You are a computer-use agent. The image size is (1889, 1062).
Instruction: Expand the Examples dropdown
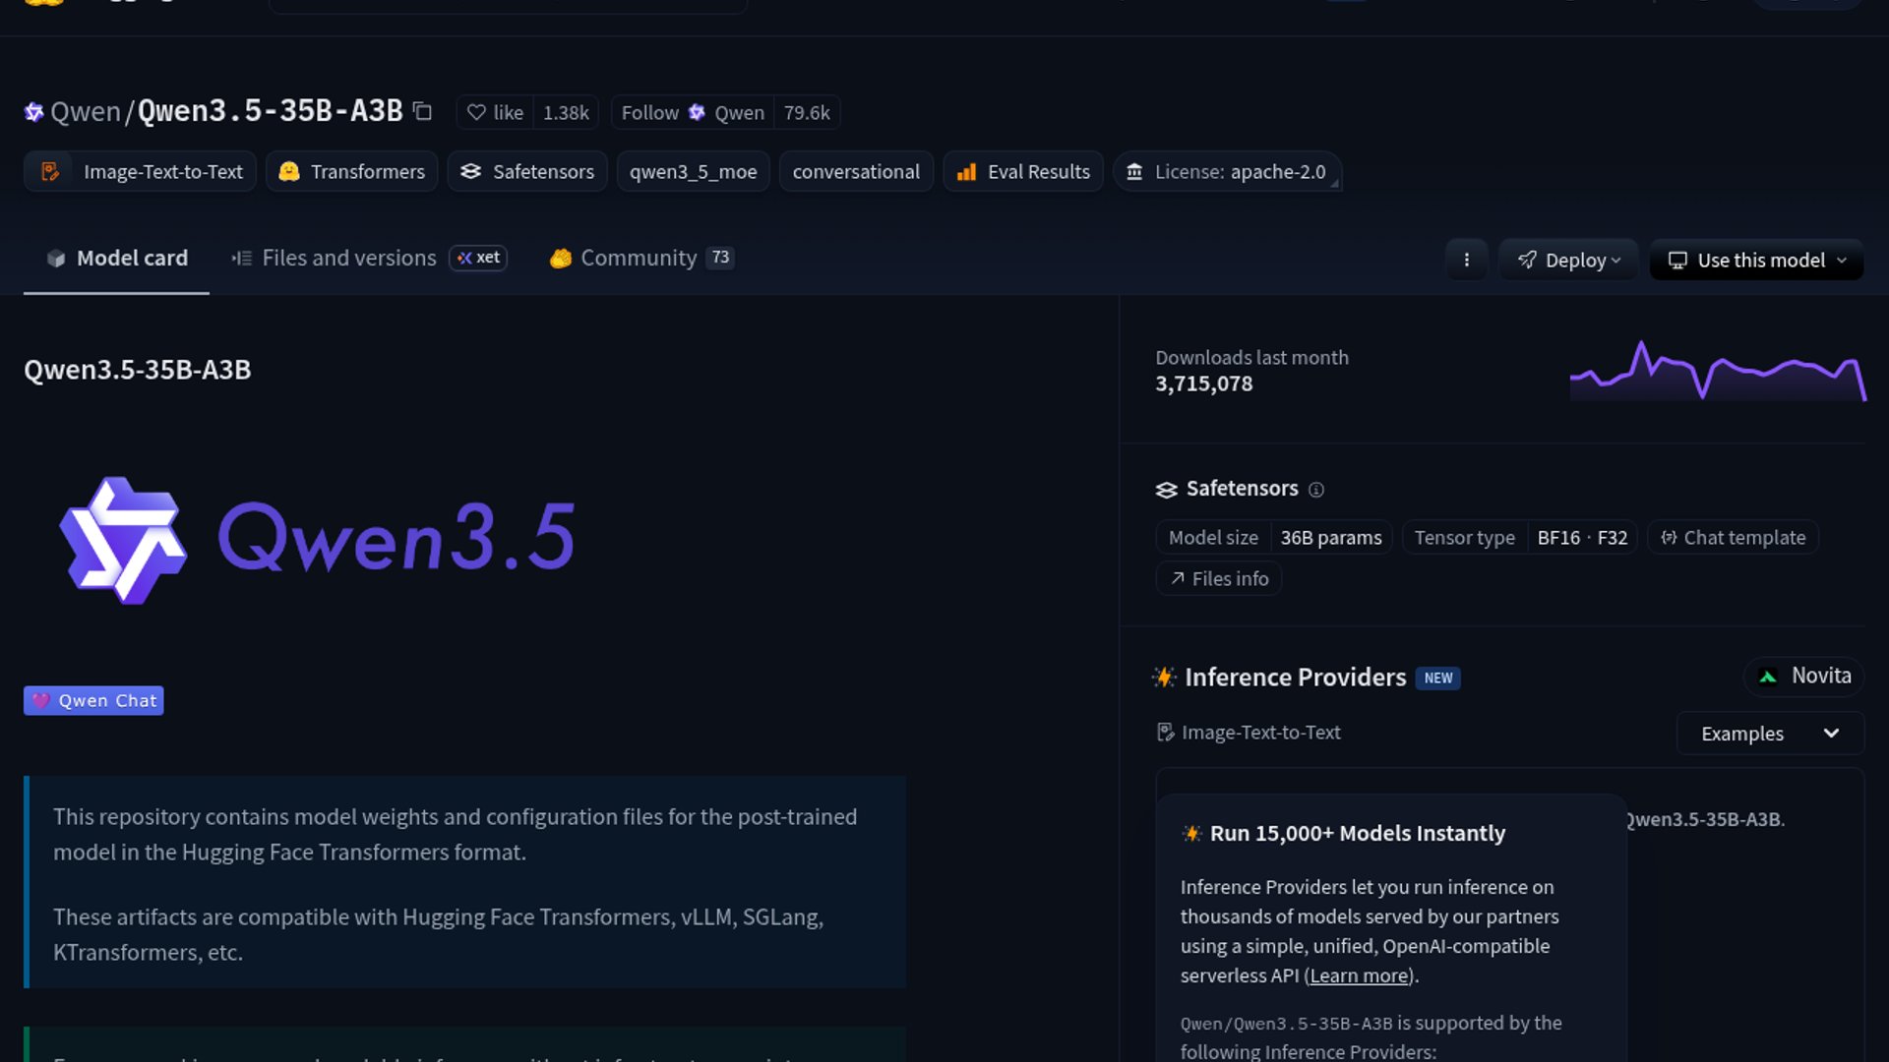(1769, 733)
